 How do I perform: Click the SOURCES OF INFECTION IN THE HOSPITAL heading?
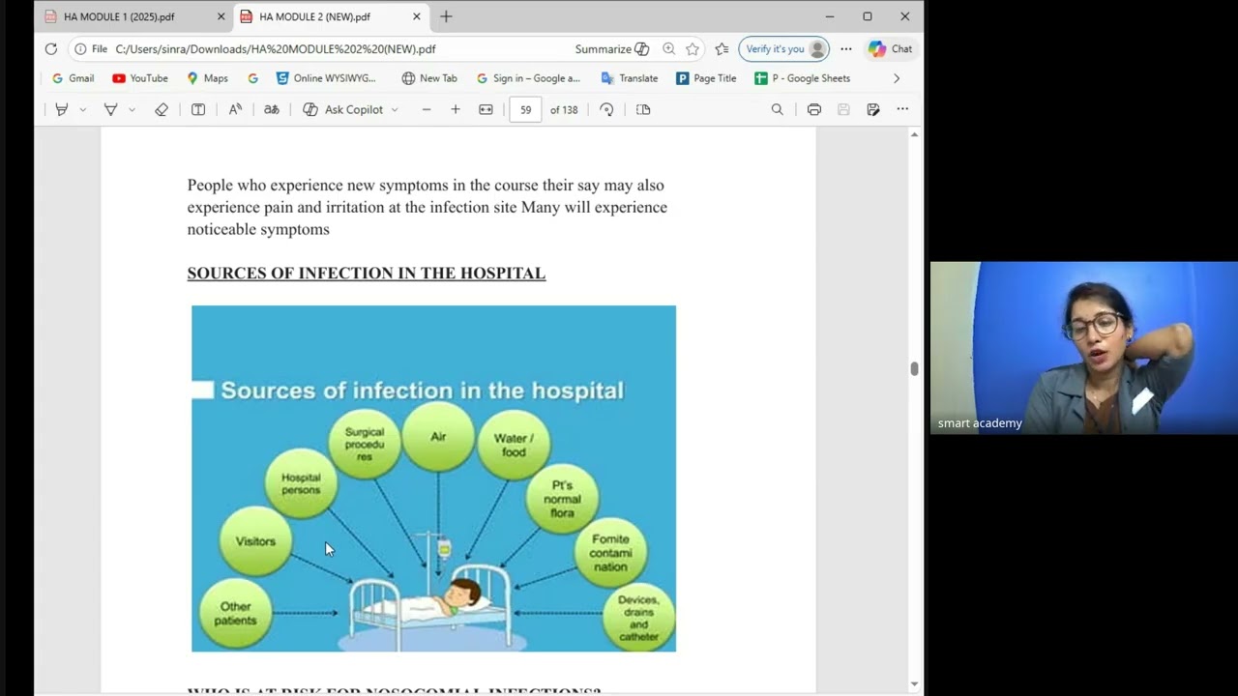click(x=367, y=274)
